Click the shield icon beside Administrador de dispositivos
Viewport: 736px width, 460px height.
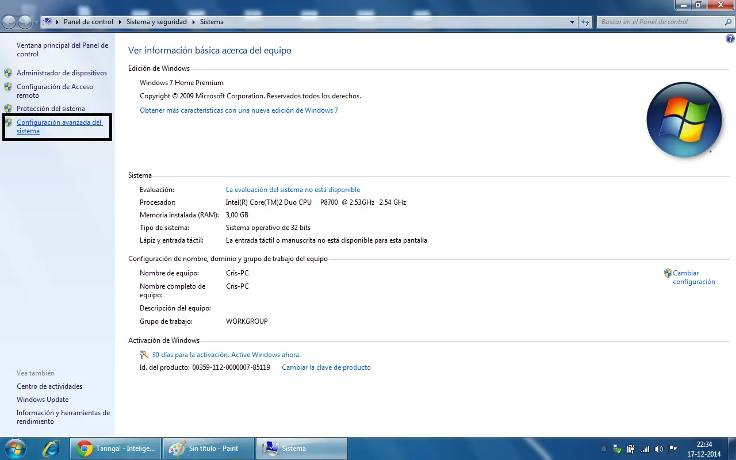(8, 73)
